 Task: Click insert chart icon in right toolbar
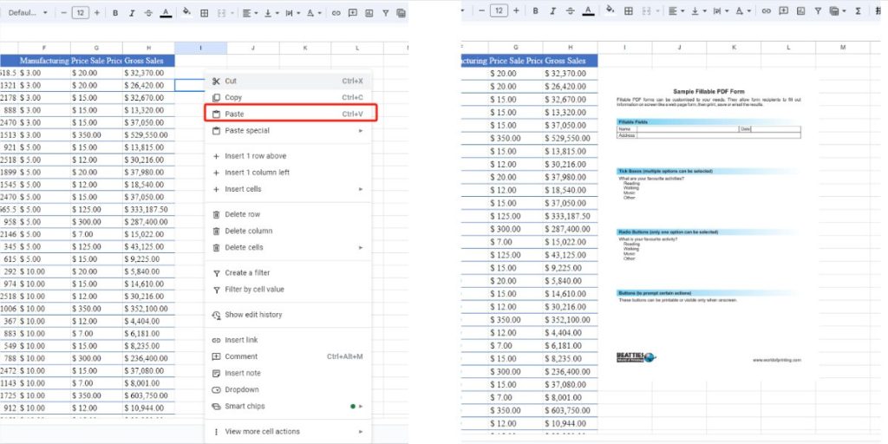pos(800,10)
